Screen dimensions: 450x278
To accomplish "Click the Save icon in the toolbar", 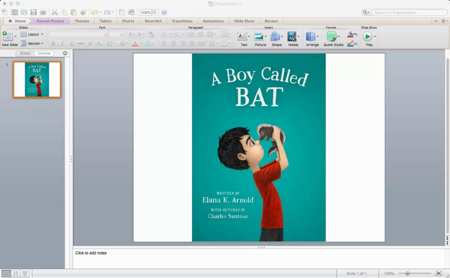I will 34,12.
